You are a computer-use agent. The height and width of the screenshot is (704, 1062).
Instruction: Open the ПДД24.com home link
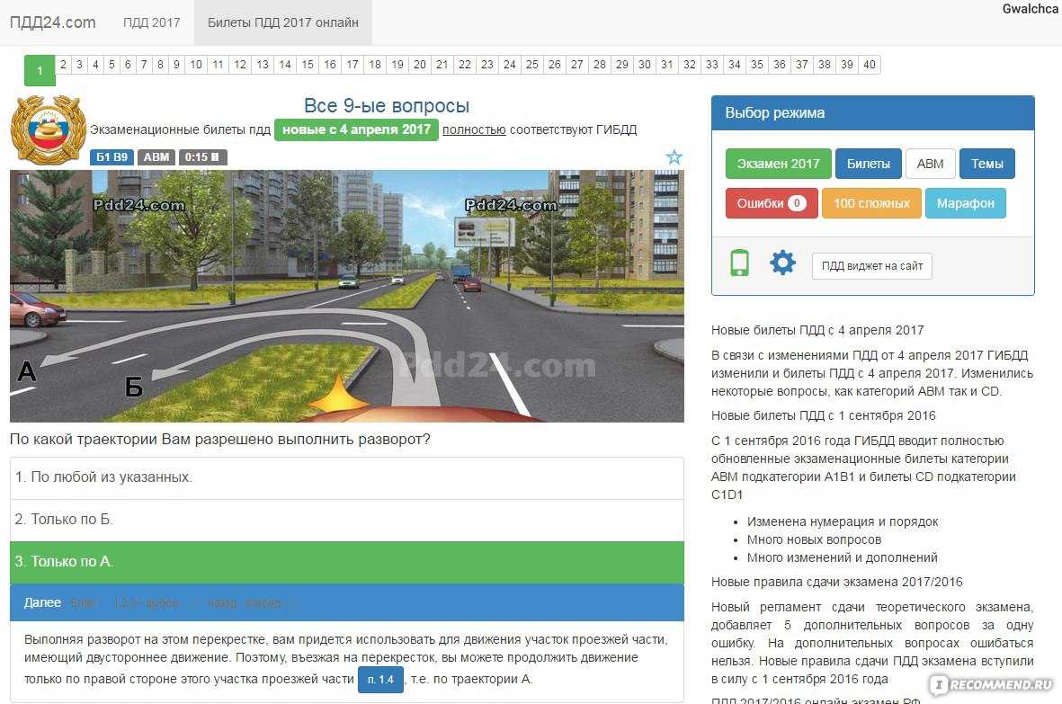pyautogui.click(x=53, y=22)
